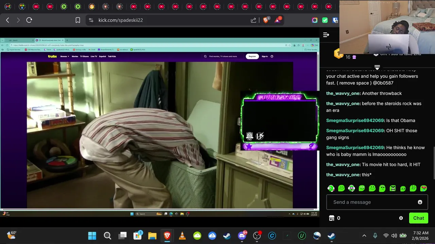Click username SmegmaSurprise6942069 in 'Is that Obama' message
The height and width of the screenshot is (244, 435).
point(355,120)
